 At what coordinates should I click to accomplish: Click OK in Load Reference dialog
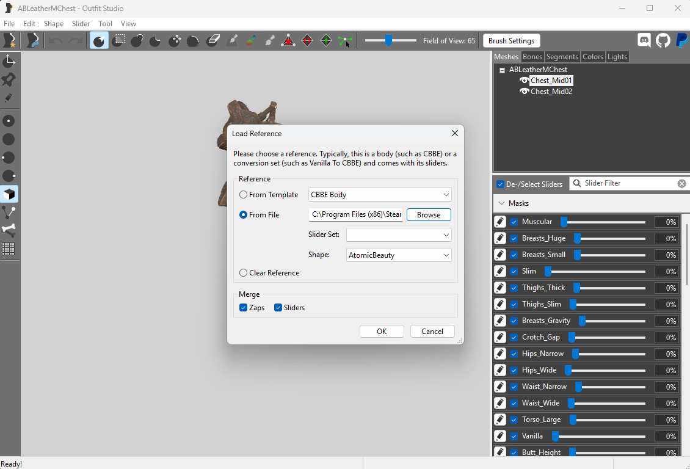(x=382, y=331)
